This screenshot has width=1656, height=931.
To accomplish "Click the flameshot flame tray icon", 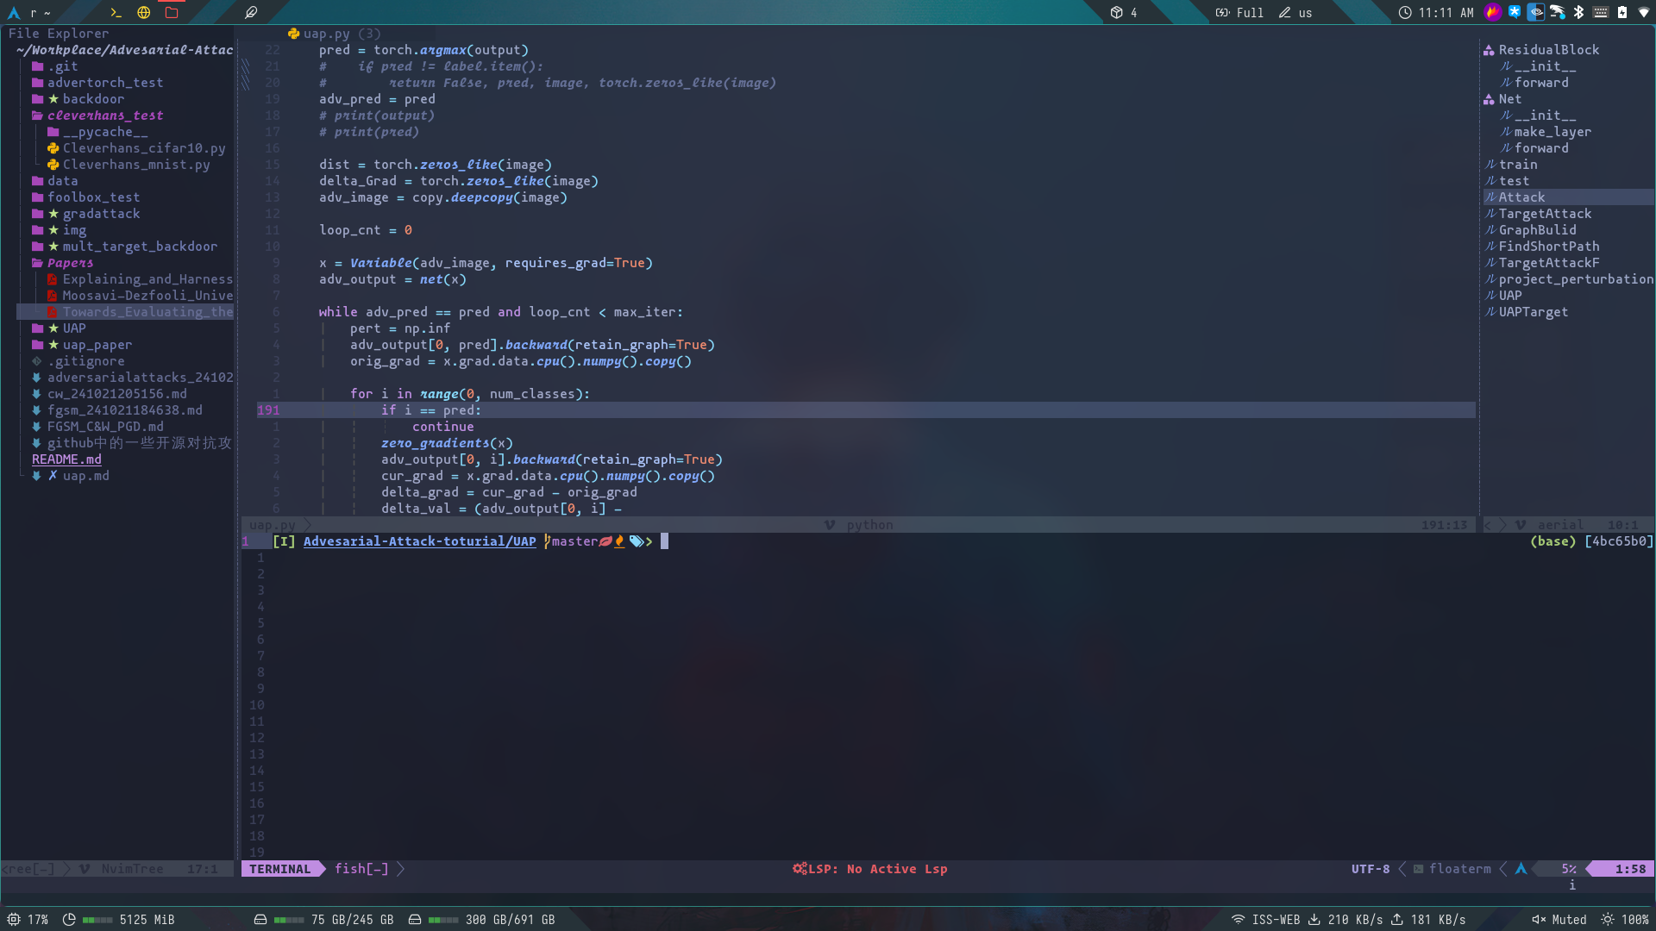I will coord(1492,12).
